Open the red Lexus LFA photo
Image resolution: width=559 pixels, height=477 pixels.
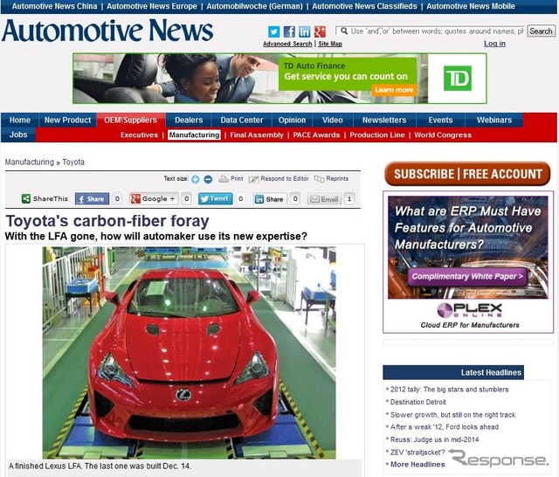[x=189, y=353]
